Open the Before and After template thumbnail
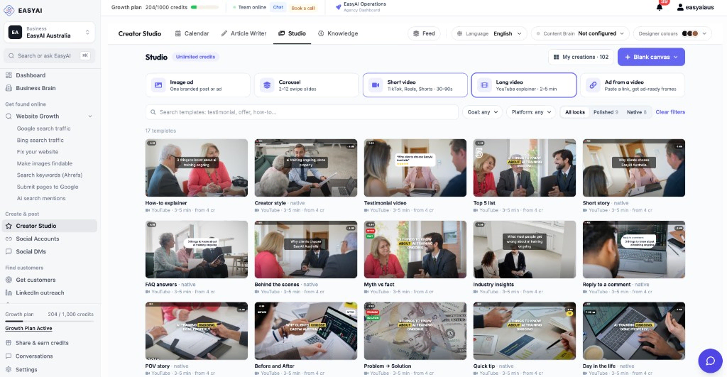Viewport: 727px width, 377px height. [x=306, y=331]
